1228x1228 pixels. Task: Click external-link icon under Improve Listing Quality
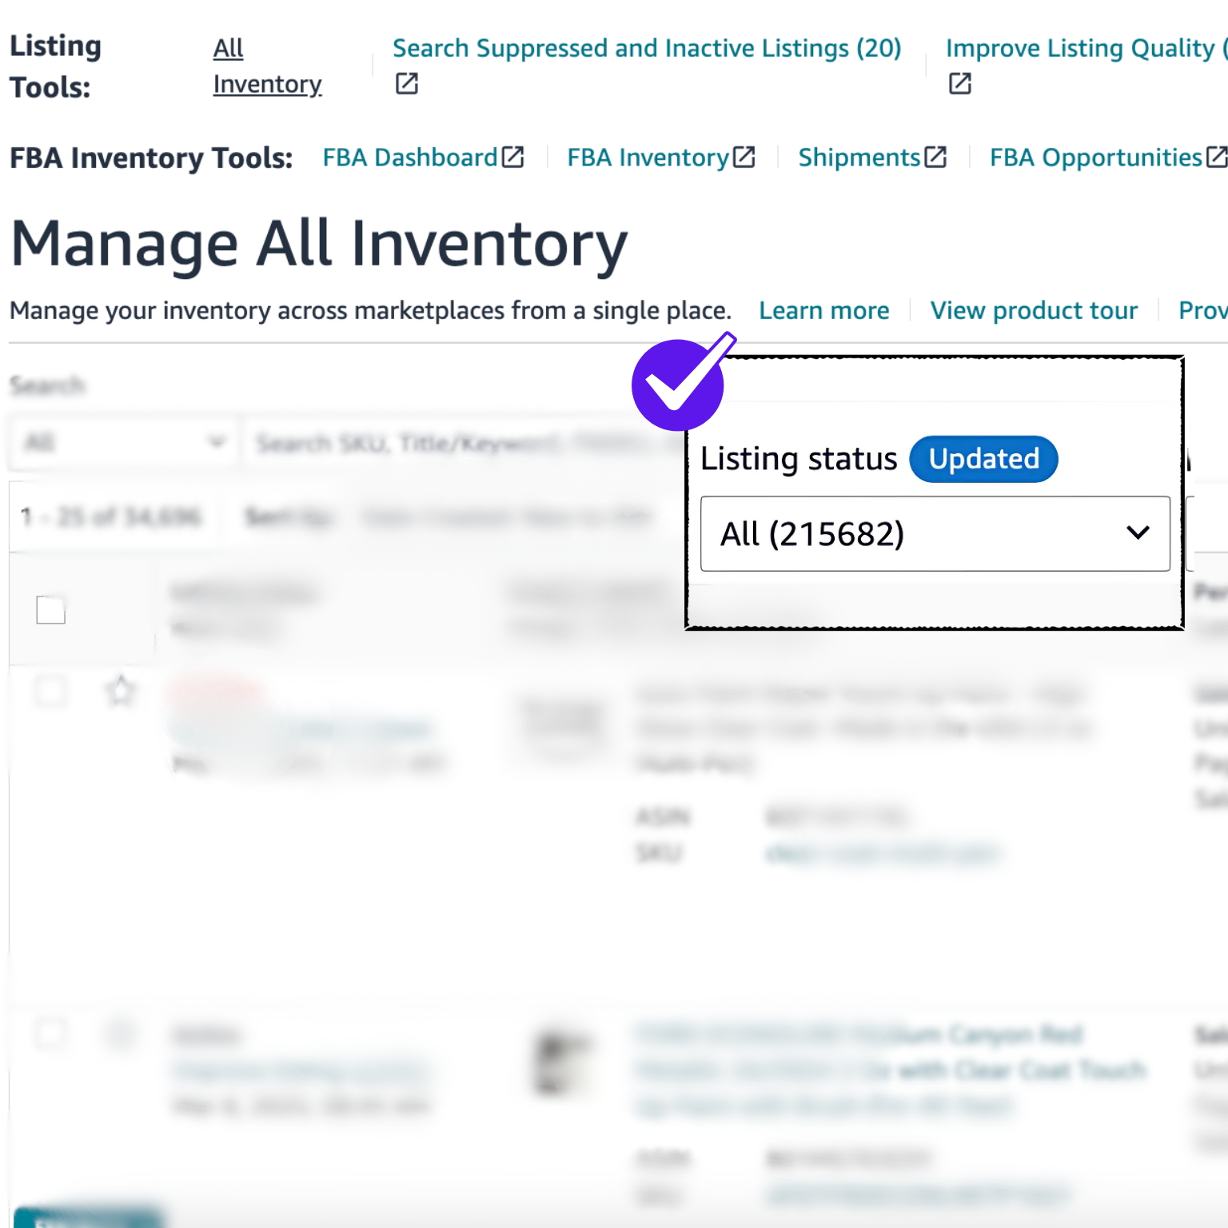pos(960,84)
